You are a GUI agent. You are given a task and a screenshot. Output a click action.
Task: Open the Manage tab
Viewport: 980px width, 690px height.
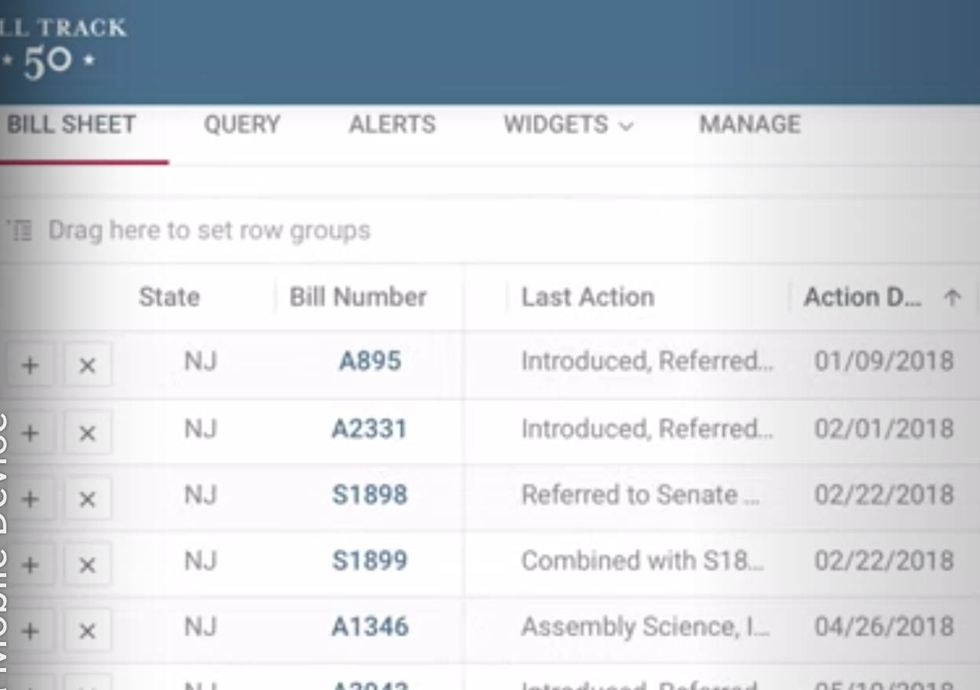[x=750, y=125]
